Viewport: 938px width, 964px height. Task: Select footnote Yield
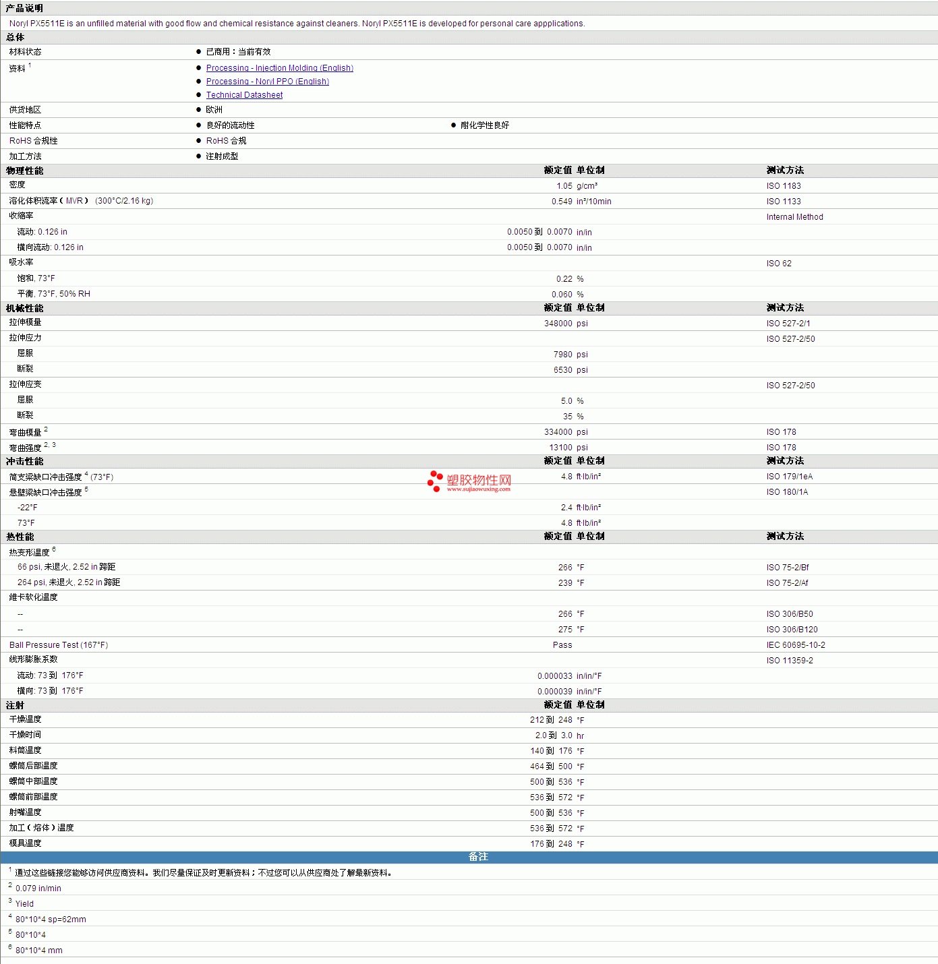(24, 904)
